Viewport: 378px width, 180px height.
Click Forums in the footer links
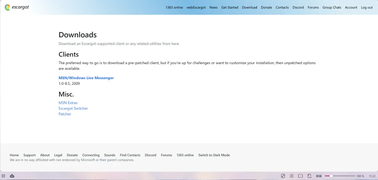pyautogui.click(x=166, y=155)
